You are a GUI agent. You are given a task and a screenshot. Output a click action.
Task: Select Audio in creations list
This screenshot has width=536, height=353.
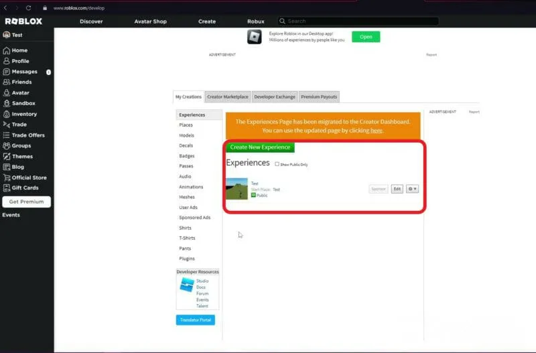click(x=186, y=176)
